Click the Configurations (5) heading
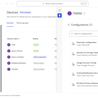 (82, 25)
